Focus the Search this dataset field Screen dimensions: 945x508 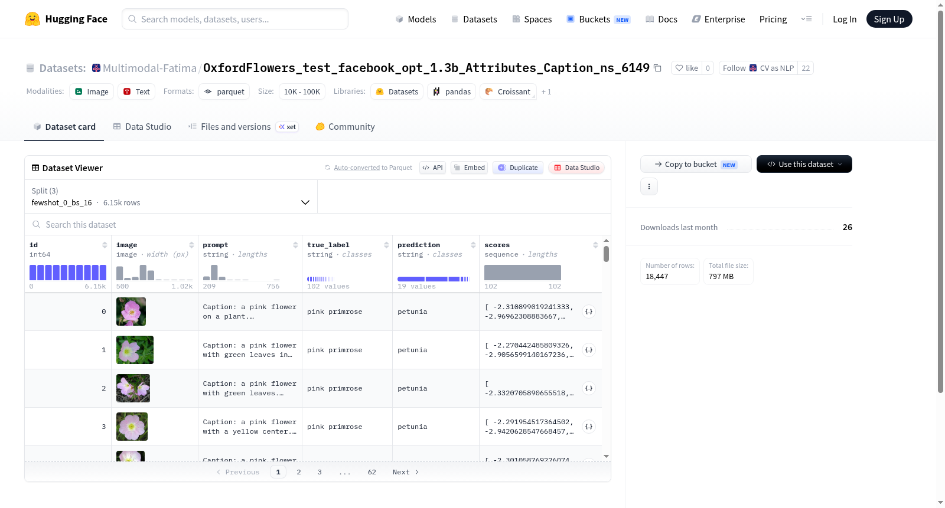pyautogui.click(x=318, y=225)
